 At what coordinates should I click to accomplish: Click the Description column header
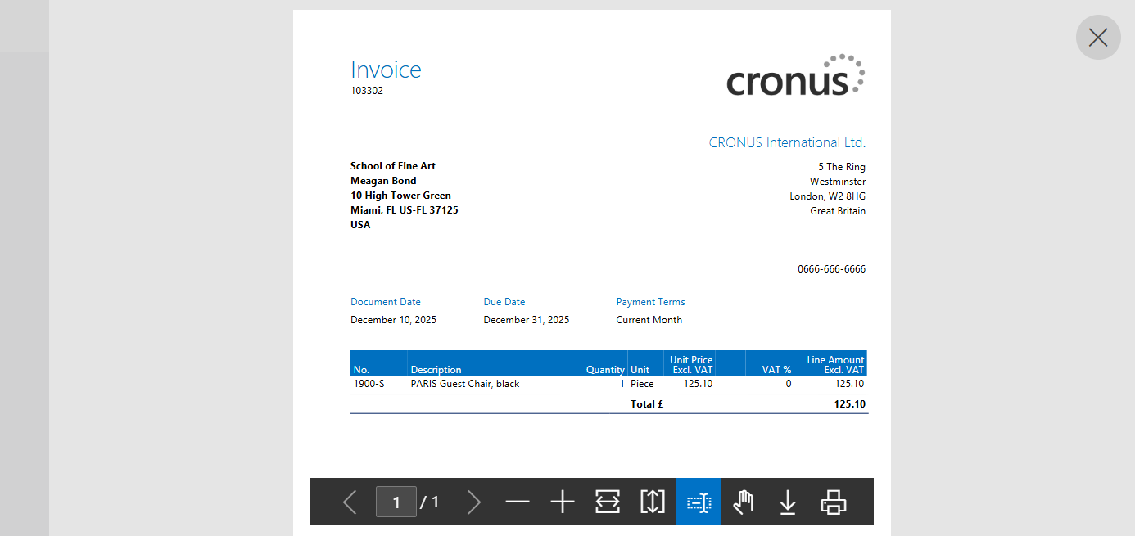tap(436, 370)
